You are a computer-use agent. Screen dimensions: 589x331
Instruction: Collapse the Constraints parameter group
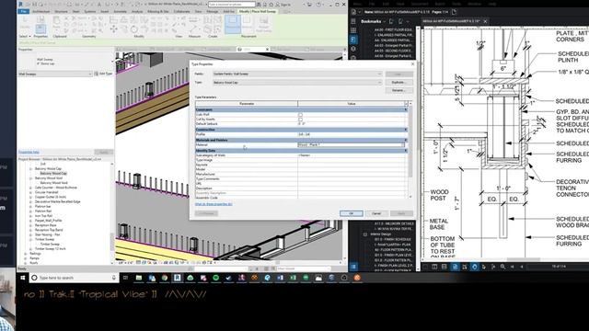coord(406,109)
